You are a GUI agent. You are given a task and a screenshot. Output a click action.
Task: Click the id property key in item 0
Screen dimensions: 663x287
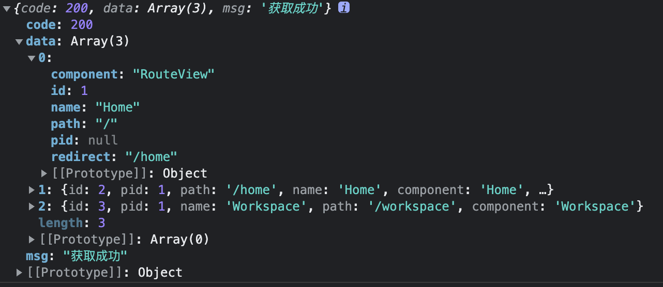59,91
